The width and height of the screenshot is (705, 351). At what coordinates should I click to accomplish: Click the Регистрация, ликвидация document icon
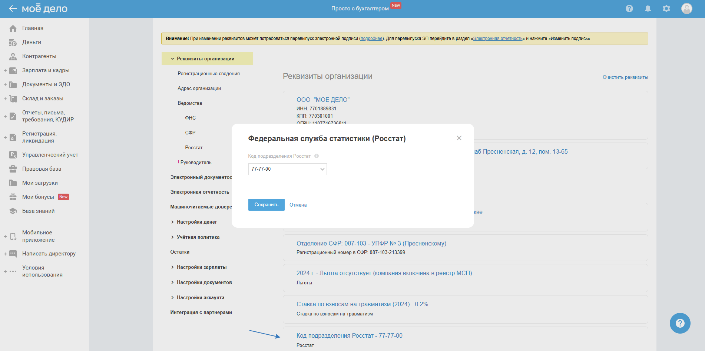click(13, 137)
